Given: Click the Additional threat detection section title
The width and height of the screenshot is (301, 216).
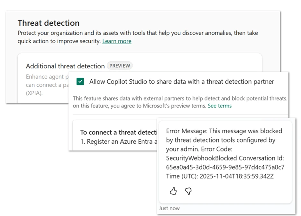Looking at the screenshot, I should pyautogui.click(x=65, y=66).
